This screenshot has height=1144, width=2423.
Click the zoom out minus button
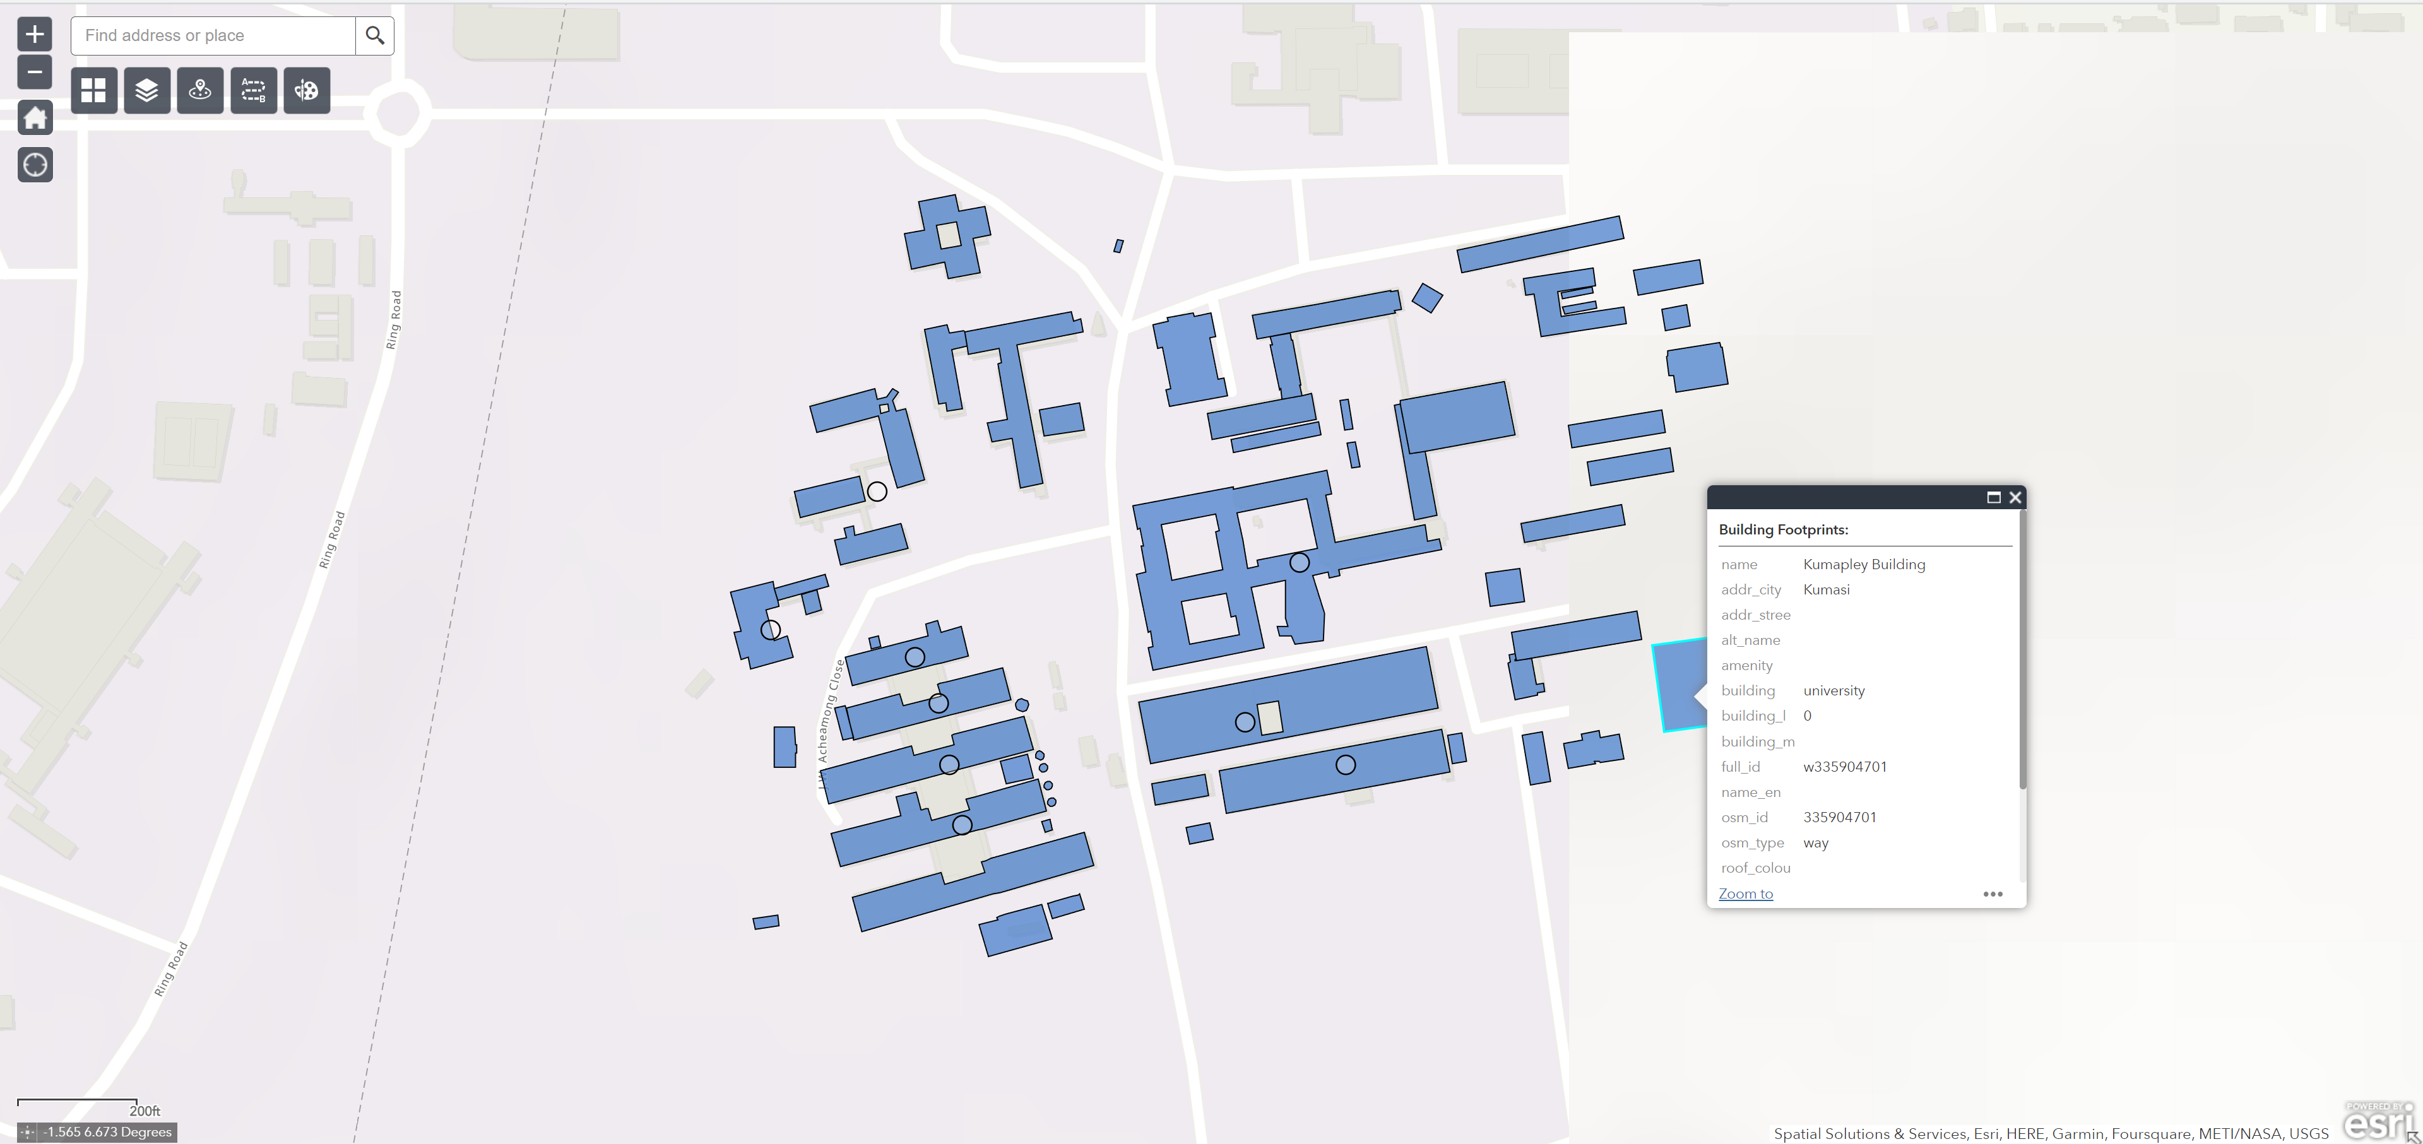click(x=35, y=73)
